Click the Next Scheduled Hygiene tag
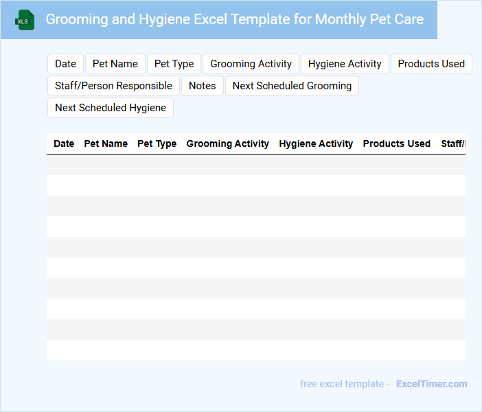This screenshot has height=412, width=482. tap(111, 108)
